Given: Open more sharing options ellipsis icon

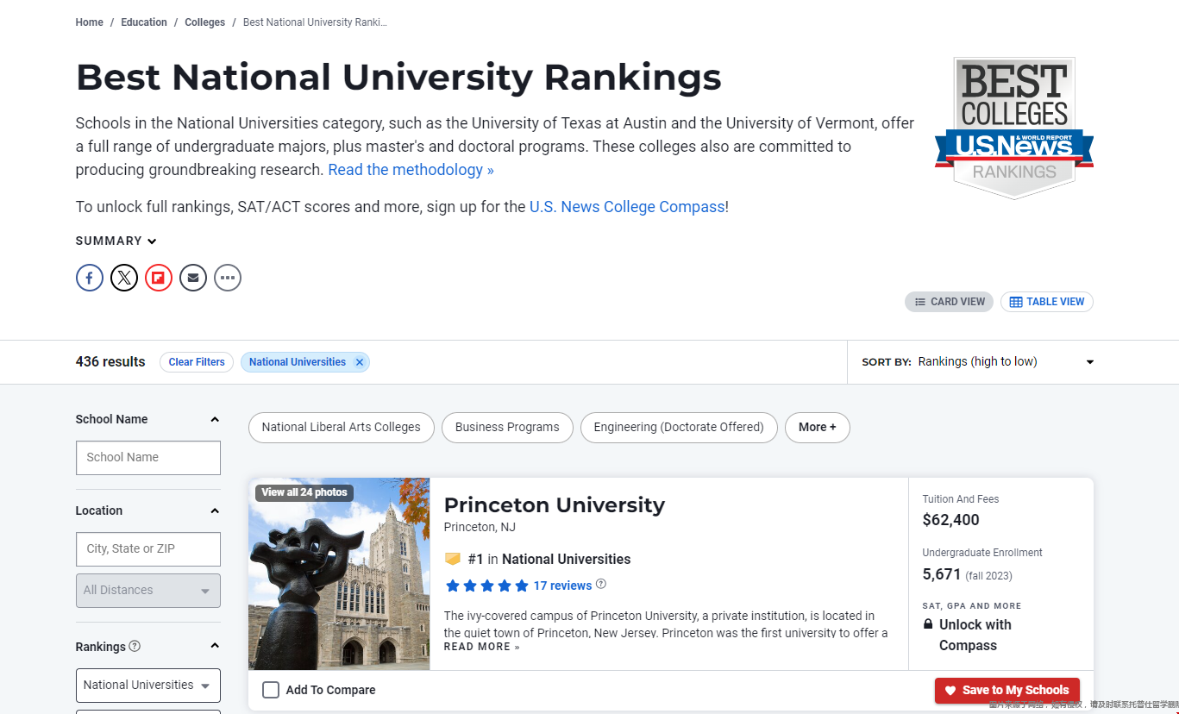Looking at the screenshot, I should [228, 278].
